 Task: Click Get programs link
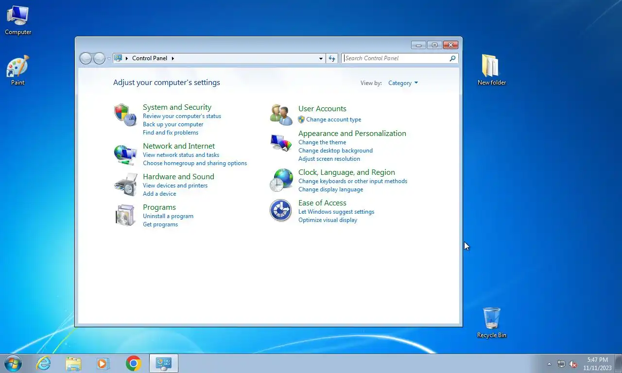[160, 224]
